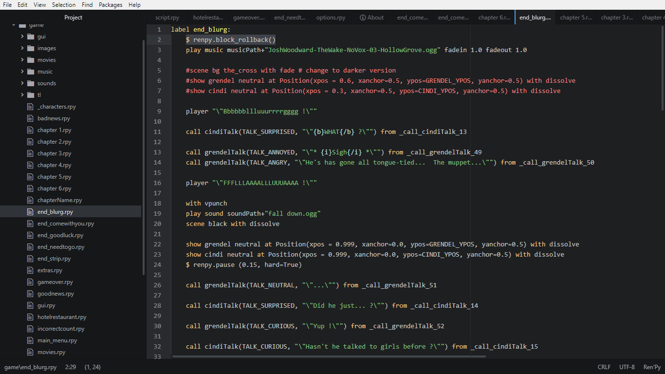Click the file icon next to main_menu.rpy

30,340
